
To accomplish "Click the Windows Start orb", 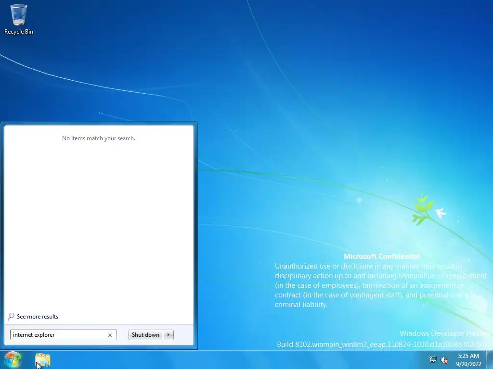I will tap(13, 359).
